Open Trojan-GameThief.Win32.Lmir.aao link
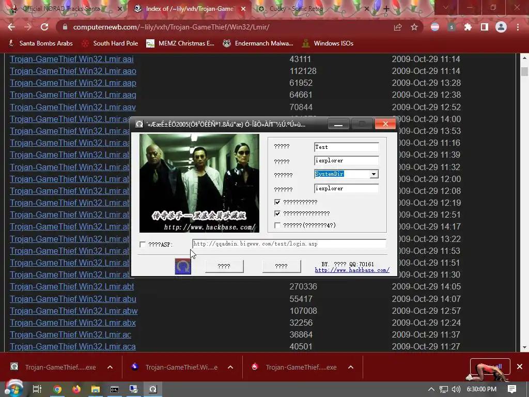 [x=73, y=71]
